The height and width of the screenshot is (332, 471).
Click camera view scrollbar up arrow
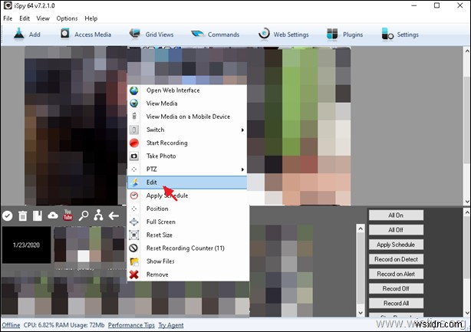pyautogui.click(x=467, y=51)
